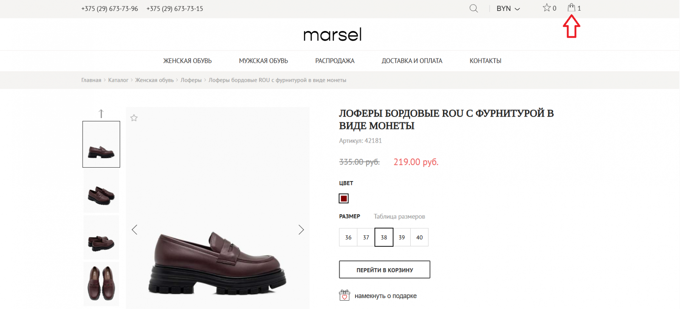
Task: Add product to favorites via image star
Action: pyautogui.click(x=134, y=118)
